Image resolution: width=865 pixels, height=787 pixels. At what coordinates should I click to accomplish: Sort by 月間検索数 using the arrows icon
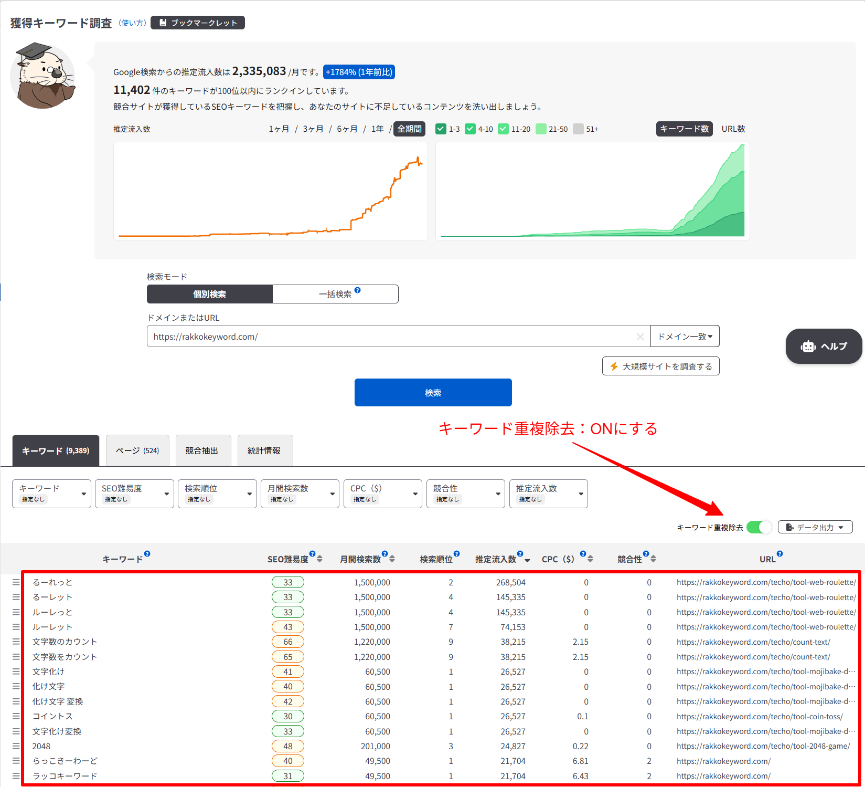coord(392,559)
